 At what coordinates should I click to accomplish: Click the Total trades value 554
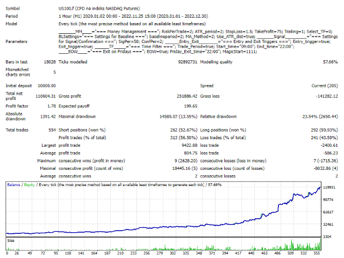[51, 130]
